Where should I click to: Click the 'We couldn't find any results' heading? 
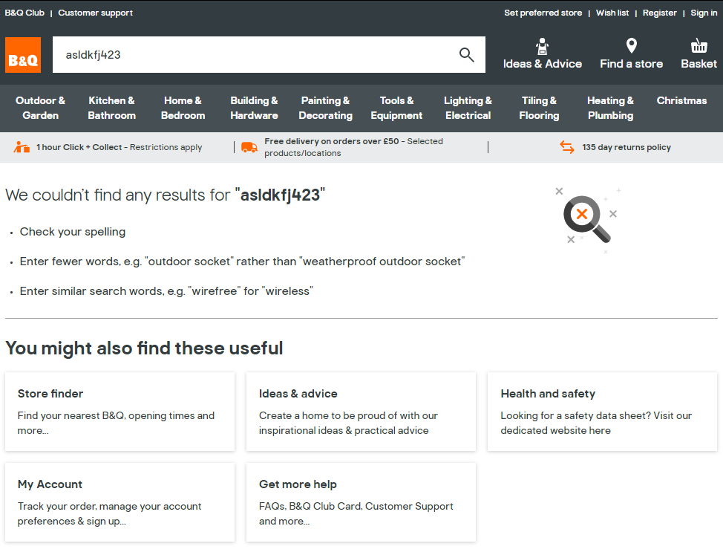coord(165,195)
